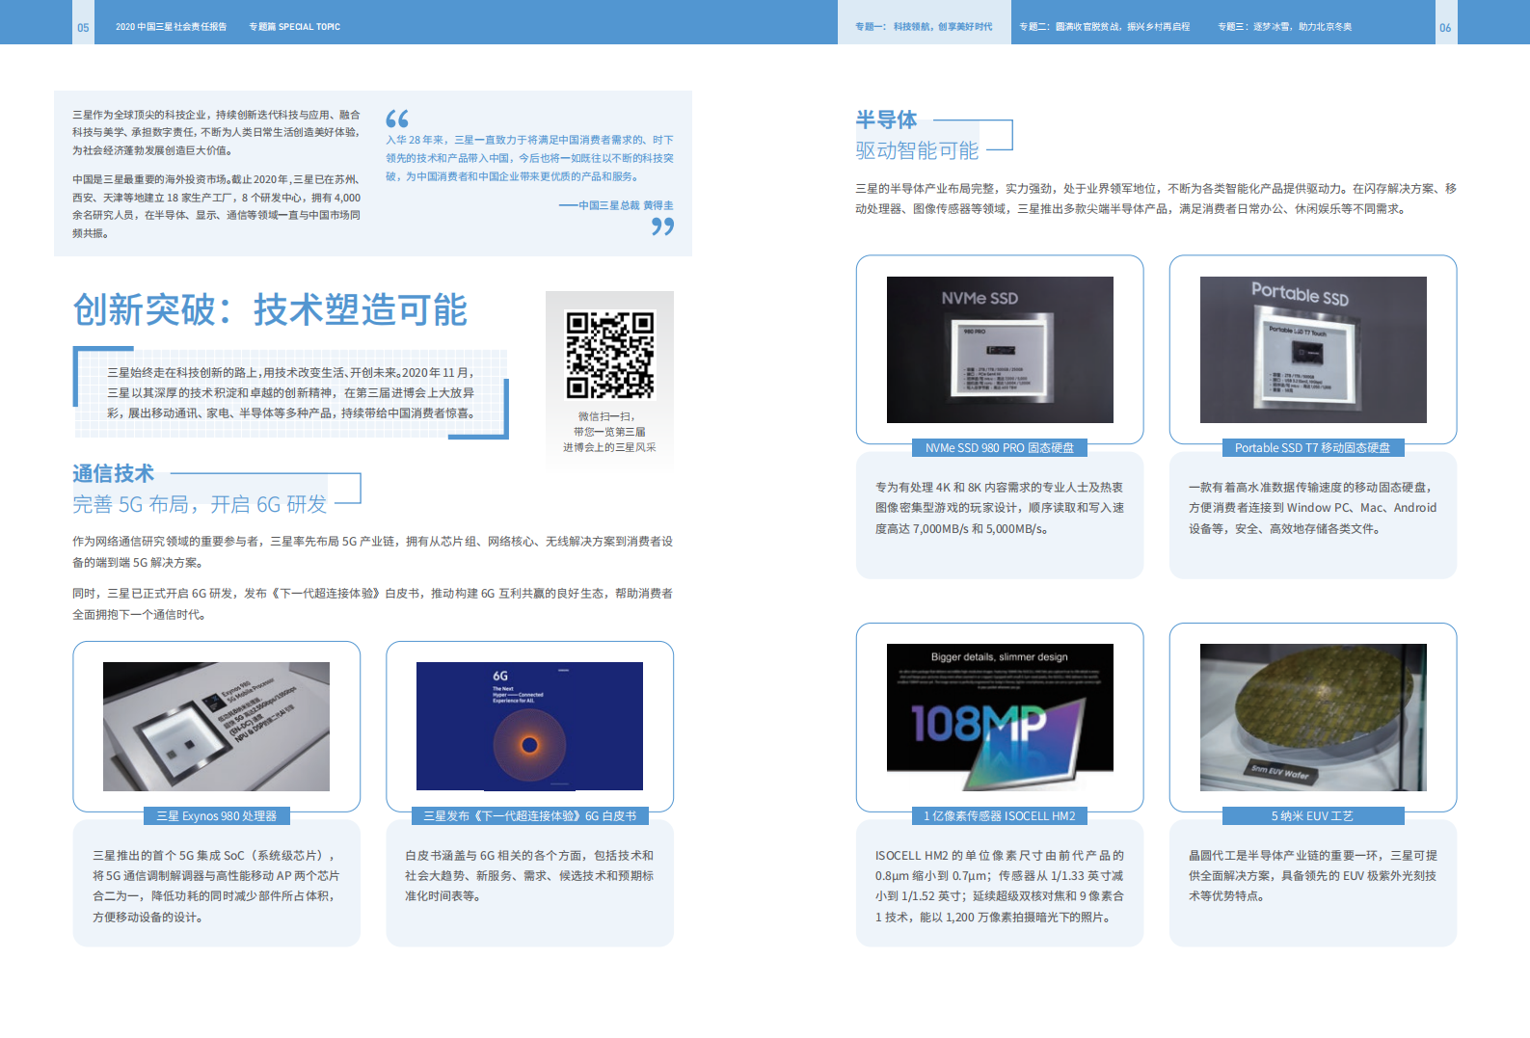Image resolution: width=1530 pixels, height=1038 pixels.
Task: Open the 108MP sensor image
Action: point(1000,717)
